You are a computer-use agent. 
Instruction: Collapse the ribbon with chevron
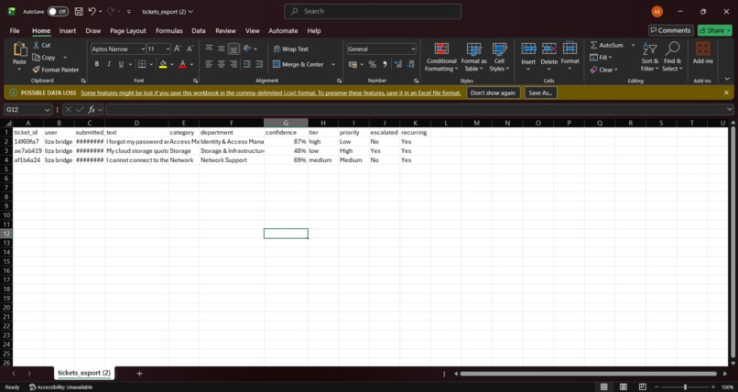[727, 79]
